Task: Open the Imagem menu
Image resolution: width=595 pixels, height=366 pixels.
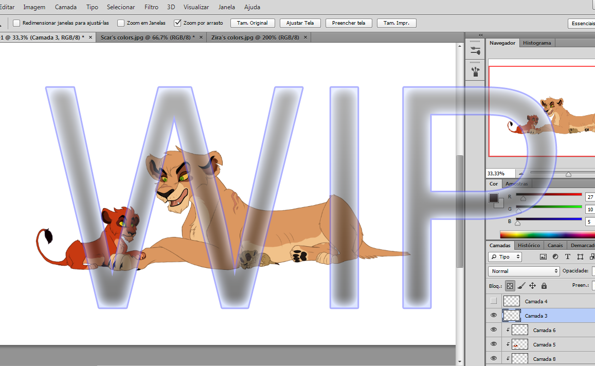Action: [x=34, y=7]
